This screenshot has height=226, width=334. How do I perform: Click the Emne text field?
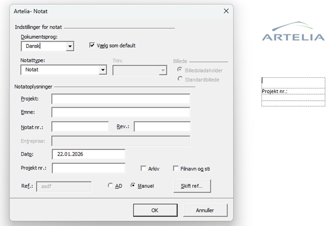pyautogui.click(x=121, y=112)
